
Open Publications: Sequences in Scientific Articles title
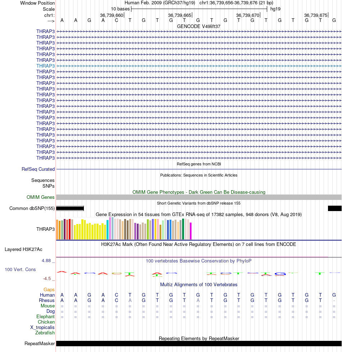[199, 175]
